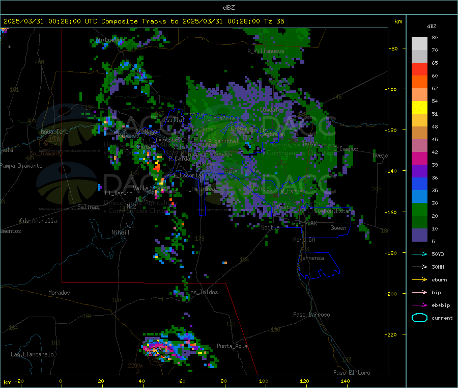Click the Morados map label
The width and height of the screenshot is (458, 388).
tap(59, 293)
